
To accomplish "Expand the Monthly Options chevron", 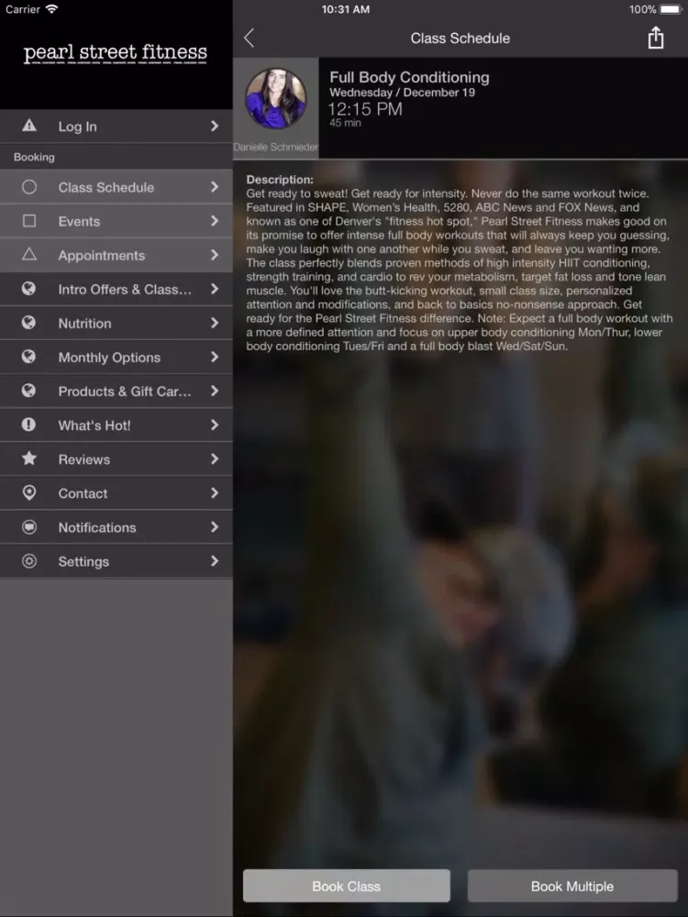I will (215, 357).
